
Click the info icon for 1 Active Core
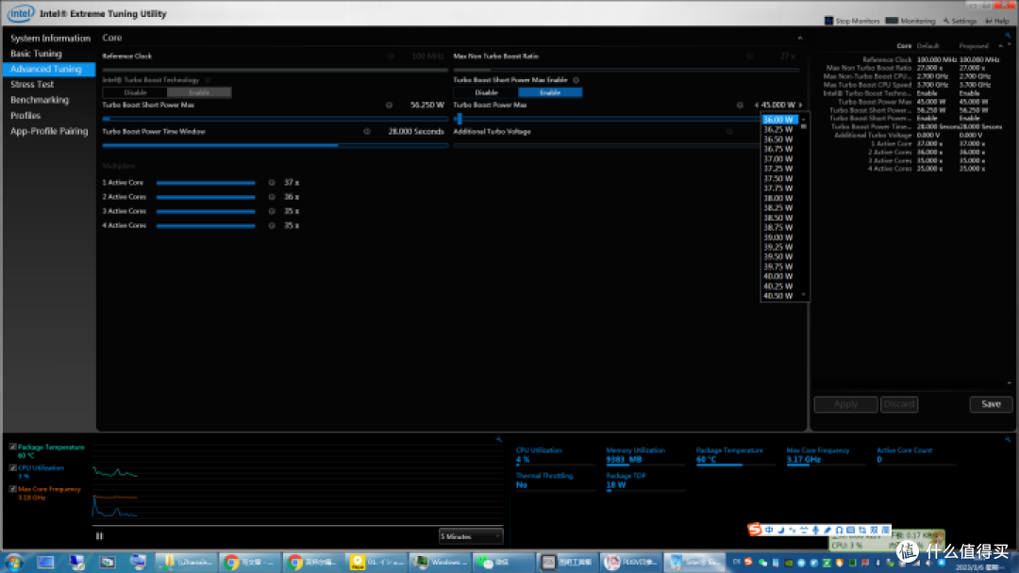[272, 183]
